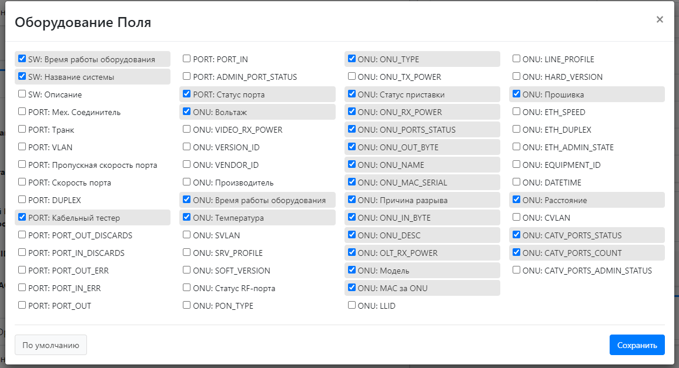Disable ONU: MAC за ONU
Screen dimensions: 679x368
click(x=352, y=288)
